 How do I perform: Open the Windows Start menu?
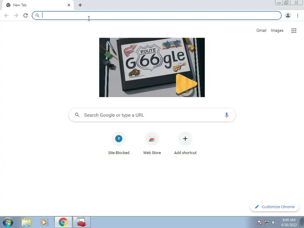pyautogui.click(x=8, y=222)
